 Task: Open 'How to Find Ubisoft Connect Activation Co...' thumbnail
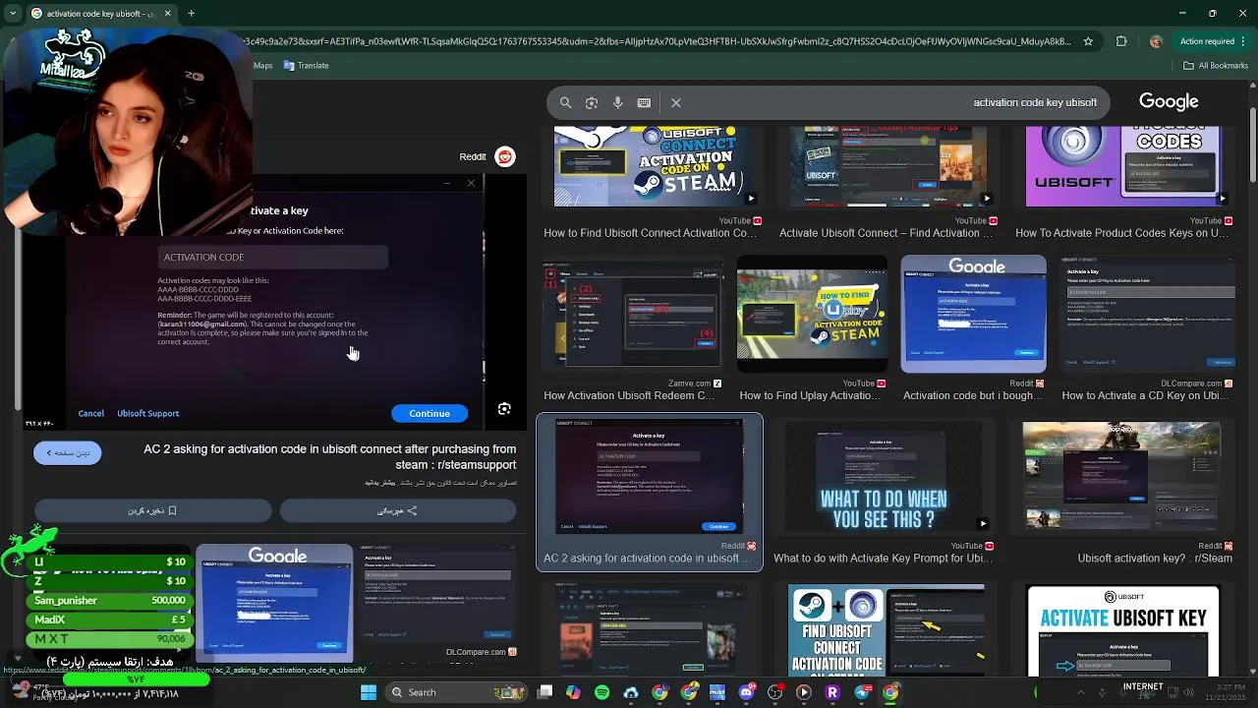coord(654,166)
